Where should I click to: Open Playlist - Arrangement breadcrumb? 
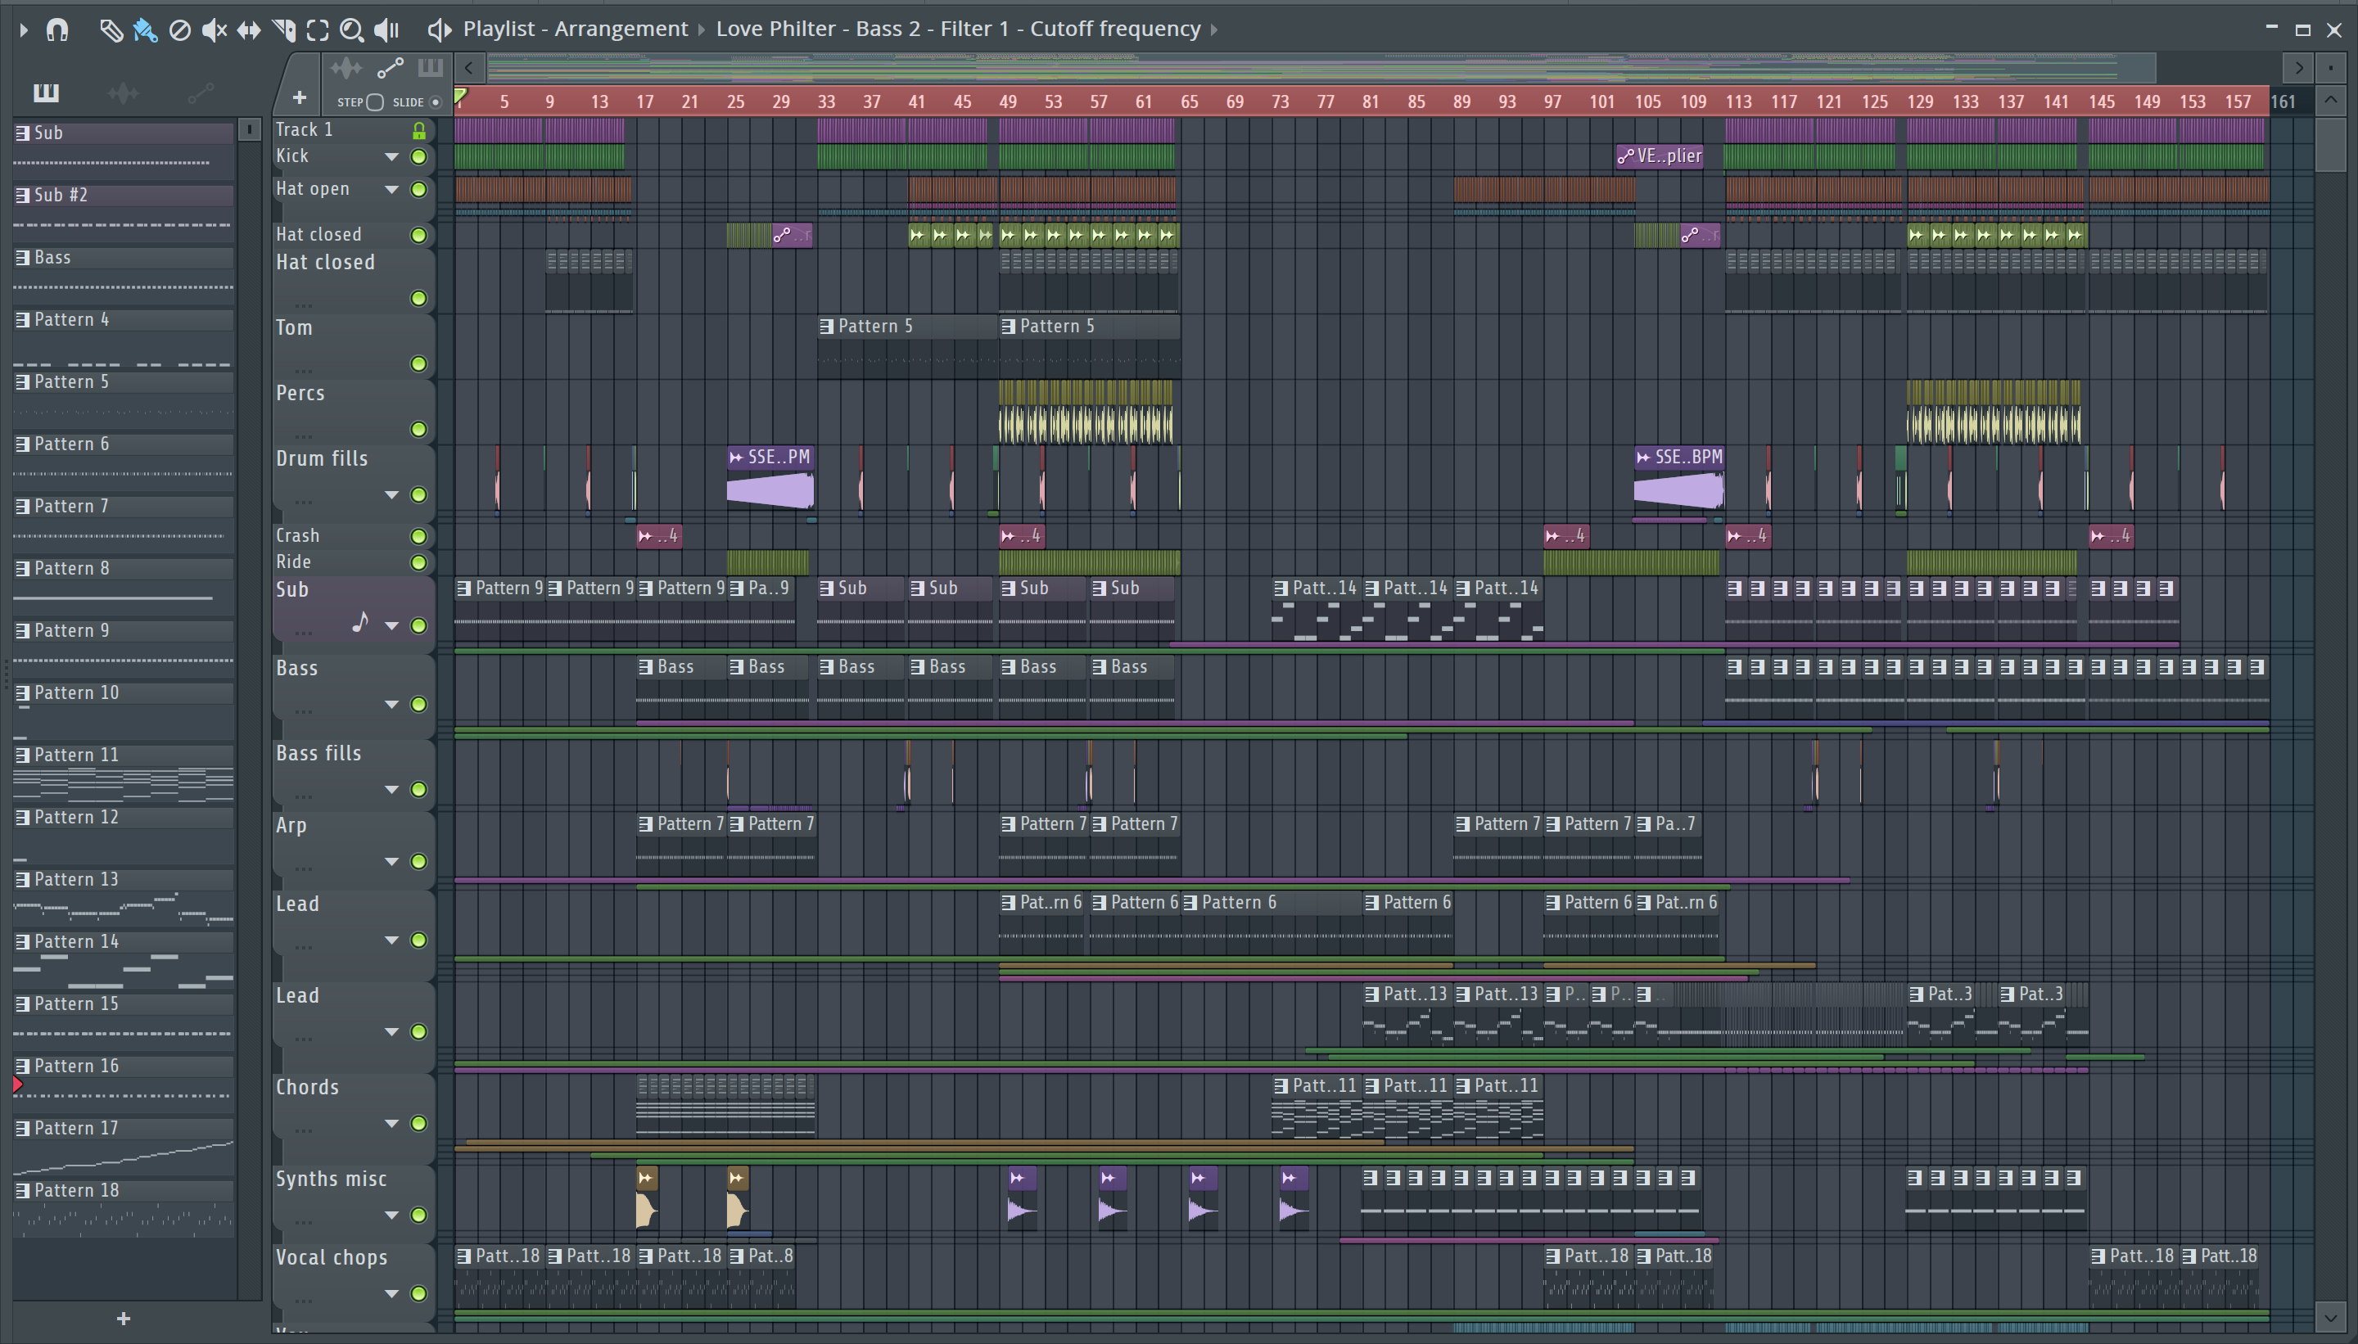click(x=576, y=29)
